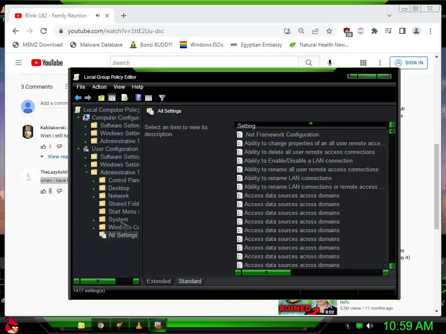446x334 pixels.
Task: Click the YouTube search magnifier button
Action: [x=309, y=63]
